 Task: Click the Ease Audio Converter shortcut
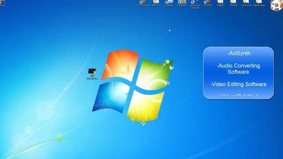tap(195, 4)
